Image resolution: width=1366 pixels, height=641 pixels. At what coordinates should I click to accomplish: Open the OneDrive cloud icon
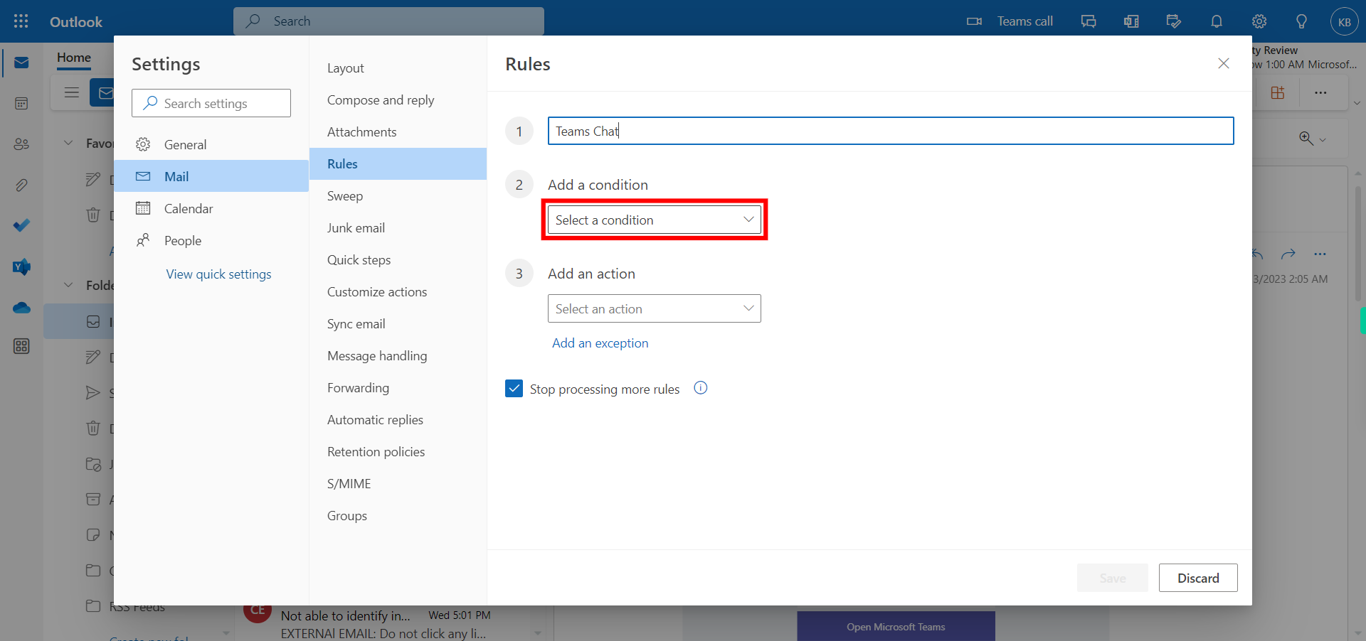[x=21, y=308]
